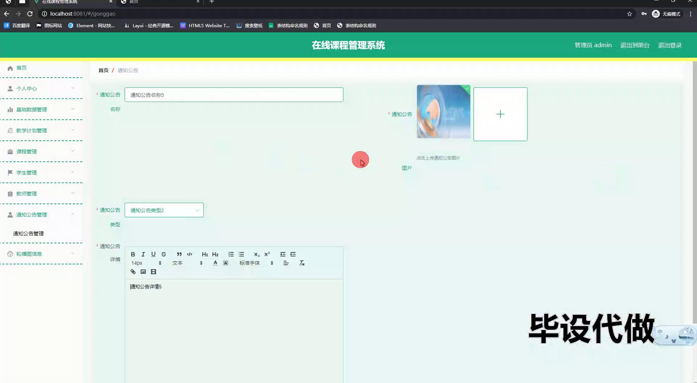Toggle underline formatting in the editor

pyautogui.click(x=153, y=254)
